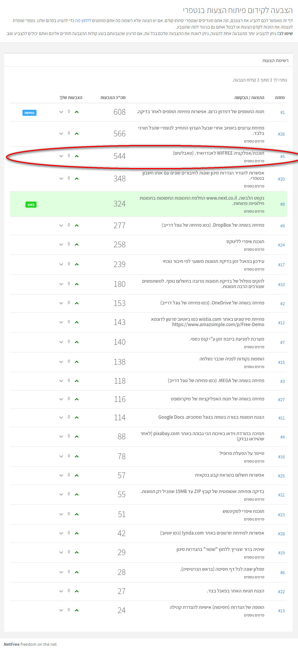Show more details for the www.next.co.il suggestion
Viewport: 298px width, 650px height.
(254, 211)
